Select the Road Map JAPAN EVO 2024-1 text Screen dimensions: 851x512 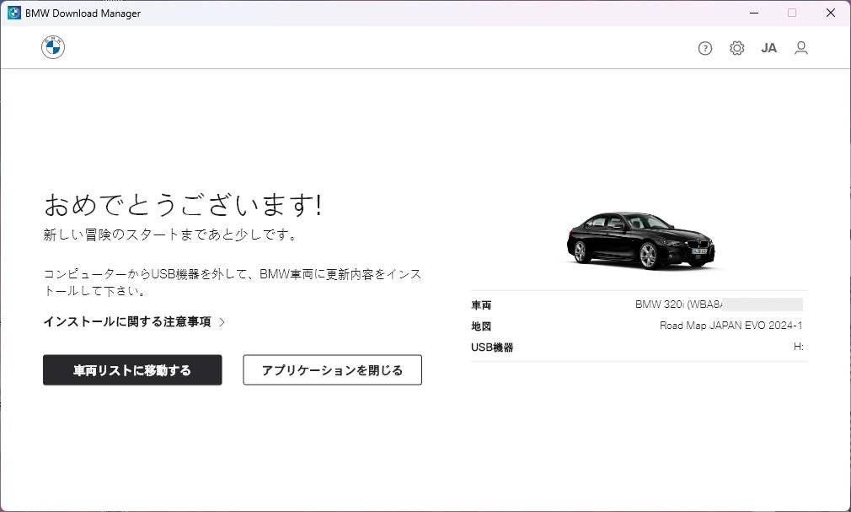(731, 326)
